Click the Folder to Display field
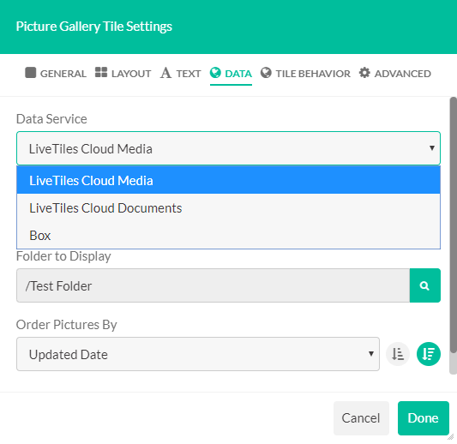Screen dimensions: 457x444 coord(213,285)
